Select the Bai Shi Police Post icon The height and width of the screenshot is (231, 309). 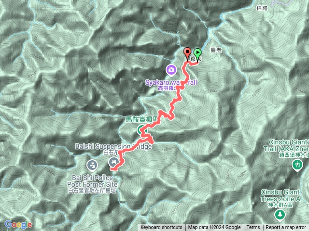coord(92,166)
